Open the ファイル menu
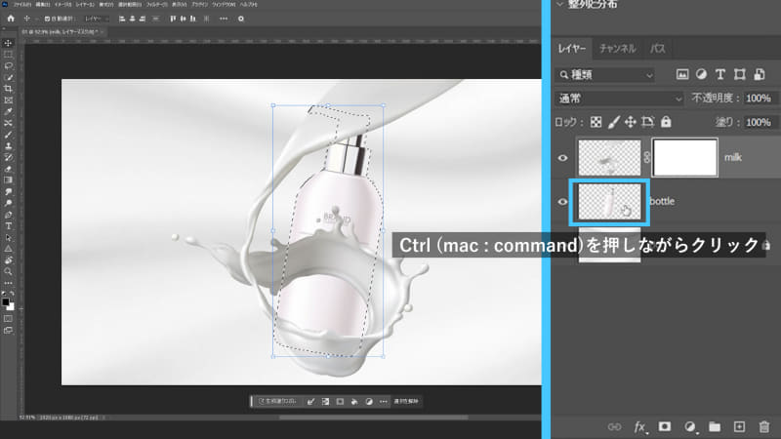This screenshot has width=781, height=439. pos(21,5)
